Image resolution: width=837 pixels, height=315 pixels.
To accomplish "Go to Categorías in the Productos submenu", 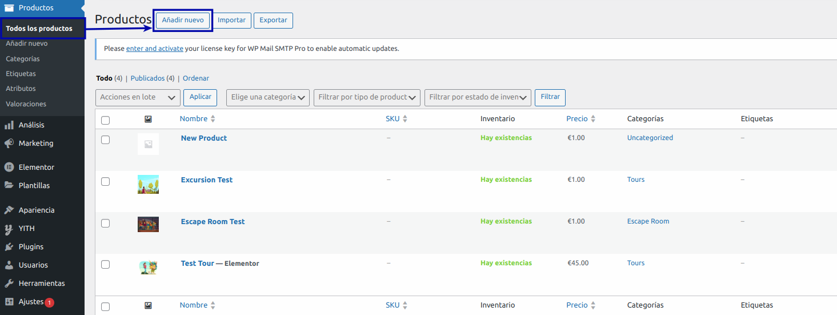I will 23,59.
